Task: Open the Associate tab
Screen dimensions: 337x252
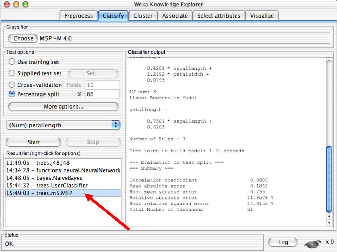Action: tap(175, 16)
